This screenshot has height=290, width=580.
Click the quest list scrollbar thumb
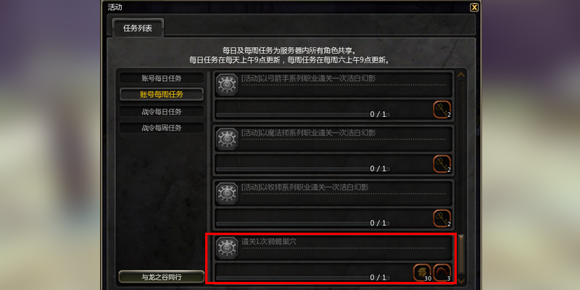pyautogui.click(x=461, y=254)
